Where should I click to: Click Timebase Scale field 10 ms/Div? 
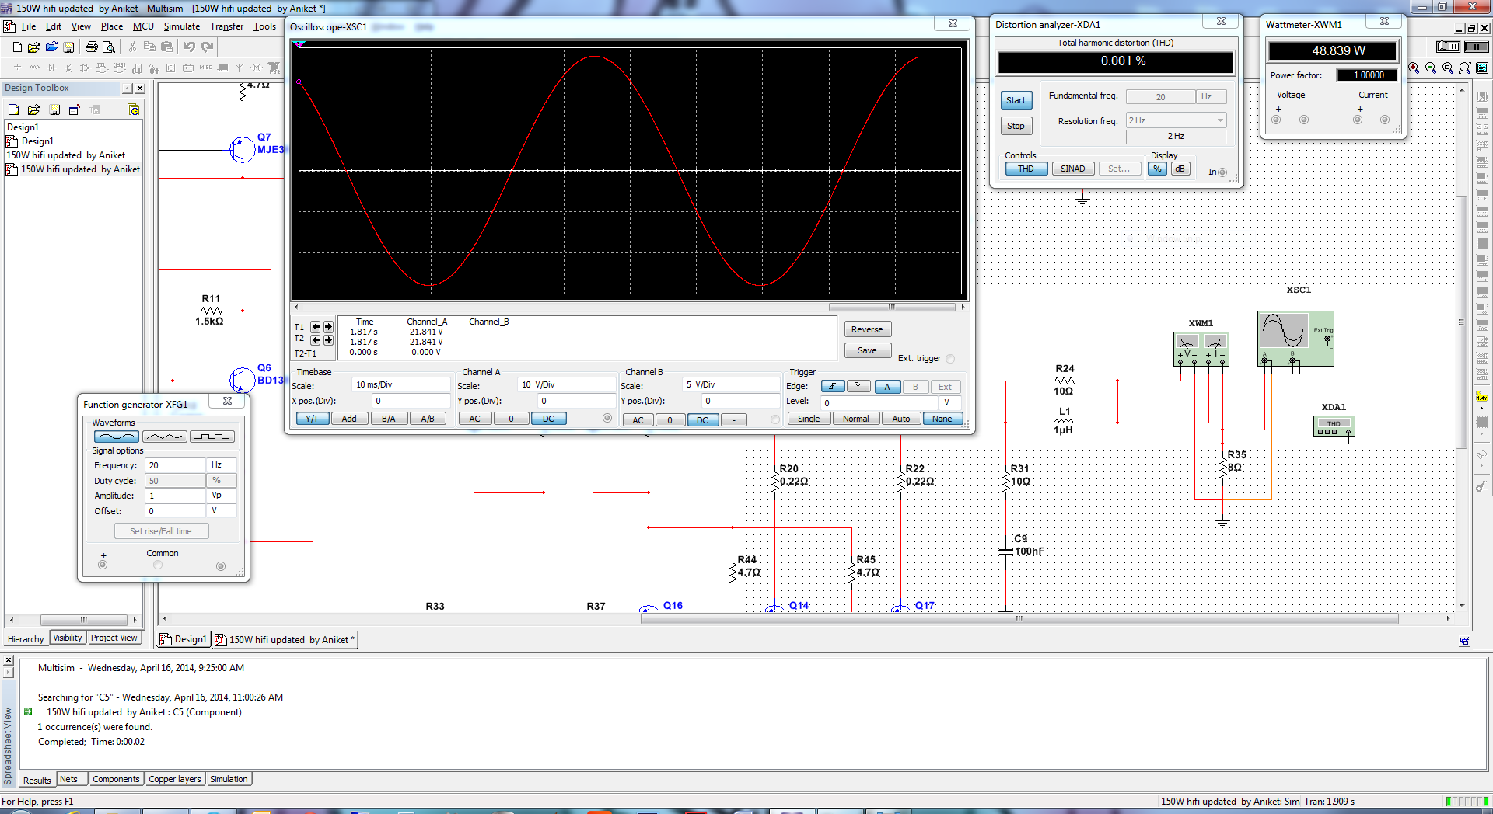tap(401, 385)
